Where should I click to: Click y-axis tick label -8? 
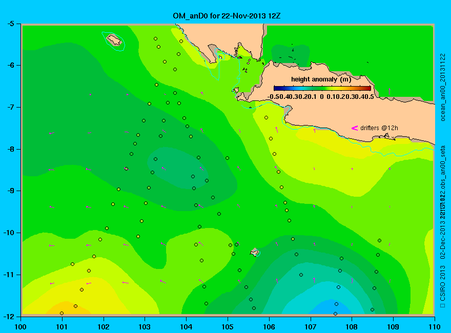click(x=10, y=149)
